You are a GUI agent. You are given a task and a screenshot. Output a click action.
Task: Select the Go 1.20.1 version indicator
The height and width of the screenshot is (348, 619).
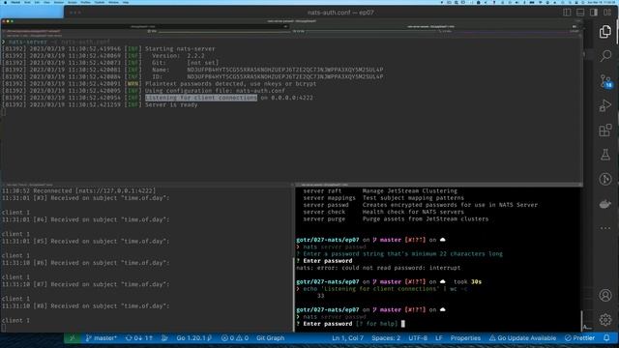tap(193, 338)
